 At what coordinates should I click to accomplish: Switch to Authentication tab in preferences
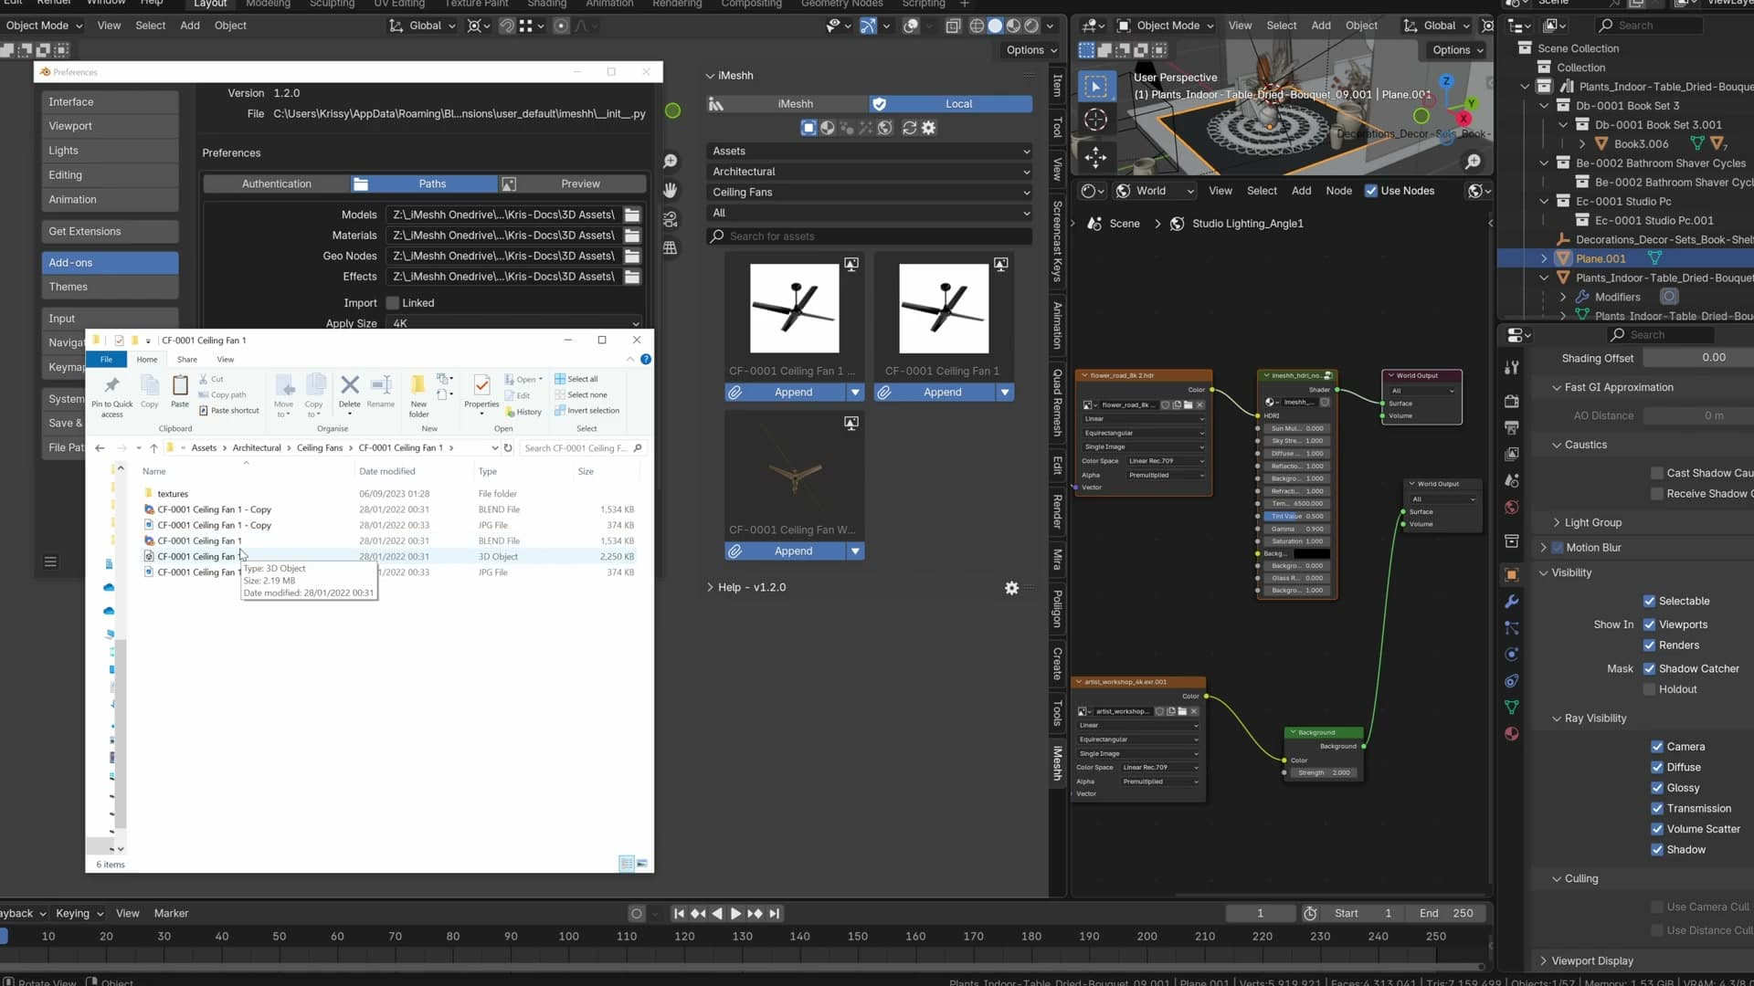pyautogui.click(x=277, y=184)
